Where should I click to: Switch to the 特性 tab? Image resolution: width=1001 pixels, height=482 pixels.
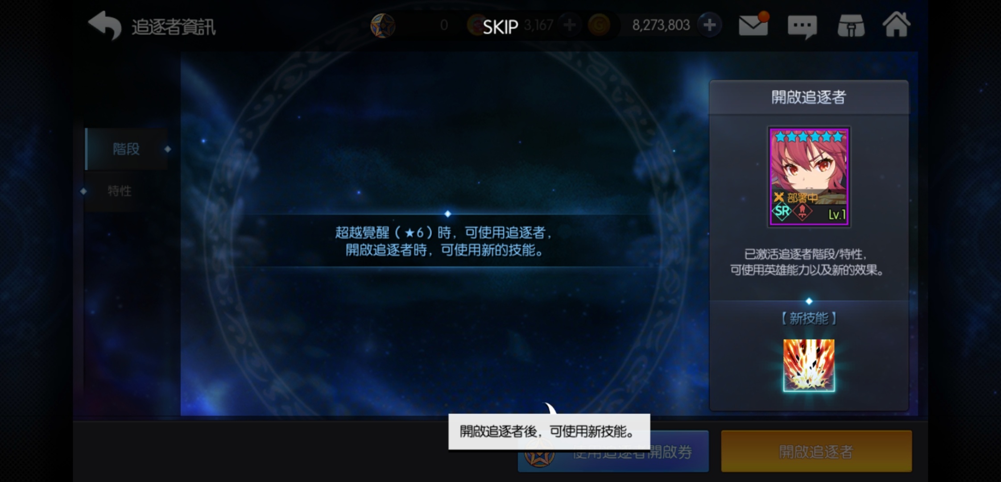click(x=120, y=191)
